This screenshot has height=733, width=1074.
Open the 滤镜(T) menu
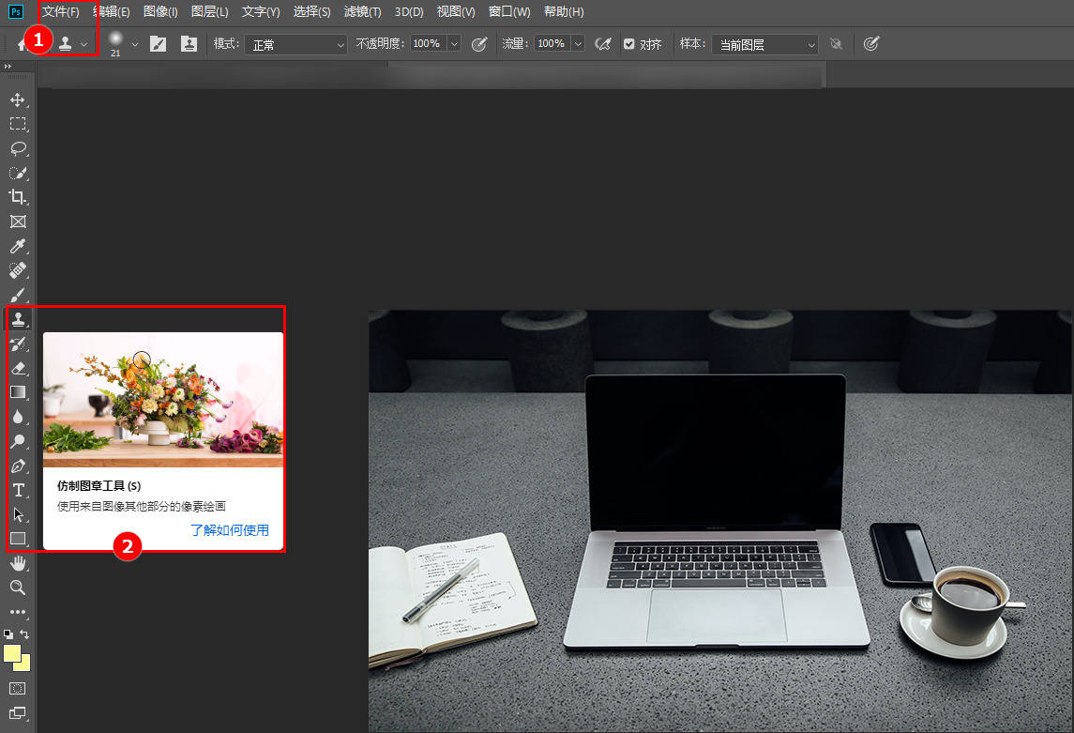pyautogui.click(x=362, y=12)
